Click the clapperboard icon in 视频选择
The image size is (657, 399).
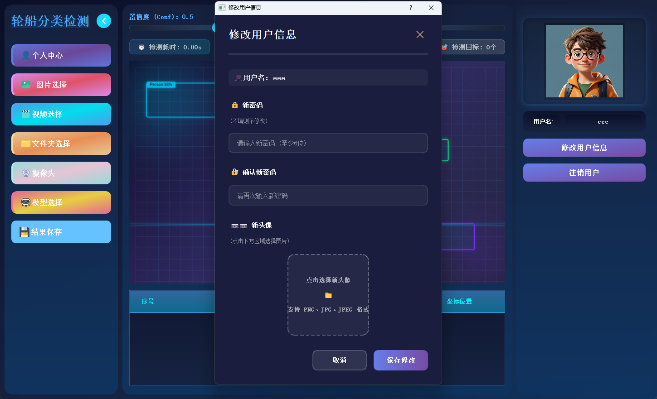26,114
